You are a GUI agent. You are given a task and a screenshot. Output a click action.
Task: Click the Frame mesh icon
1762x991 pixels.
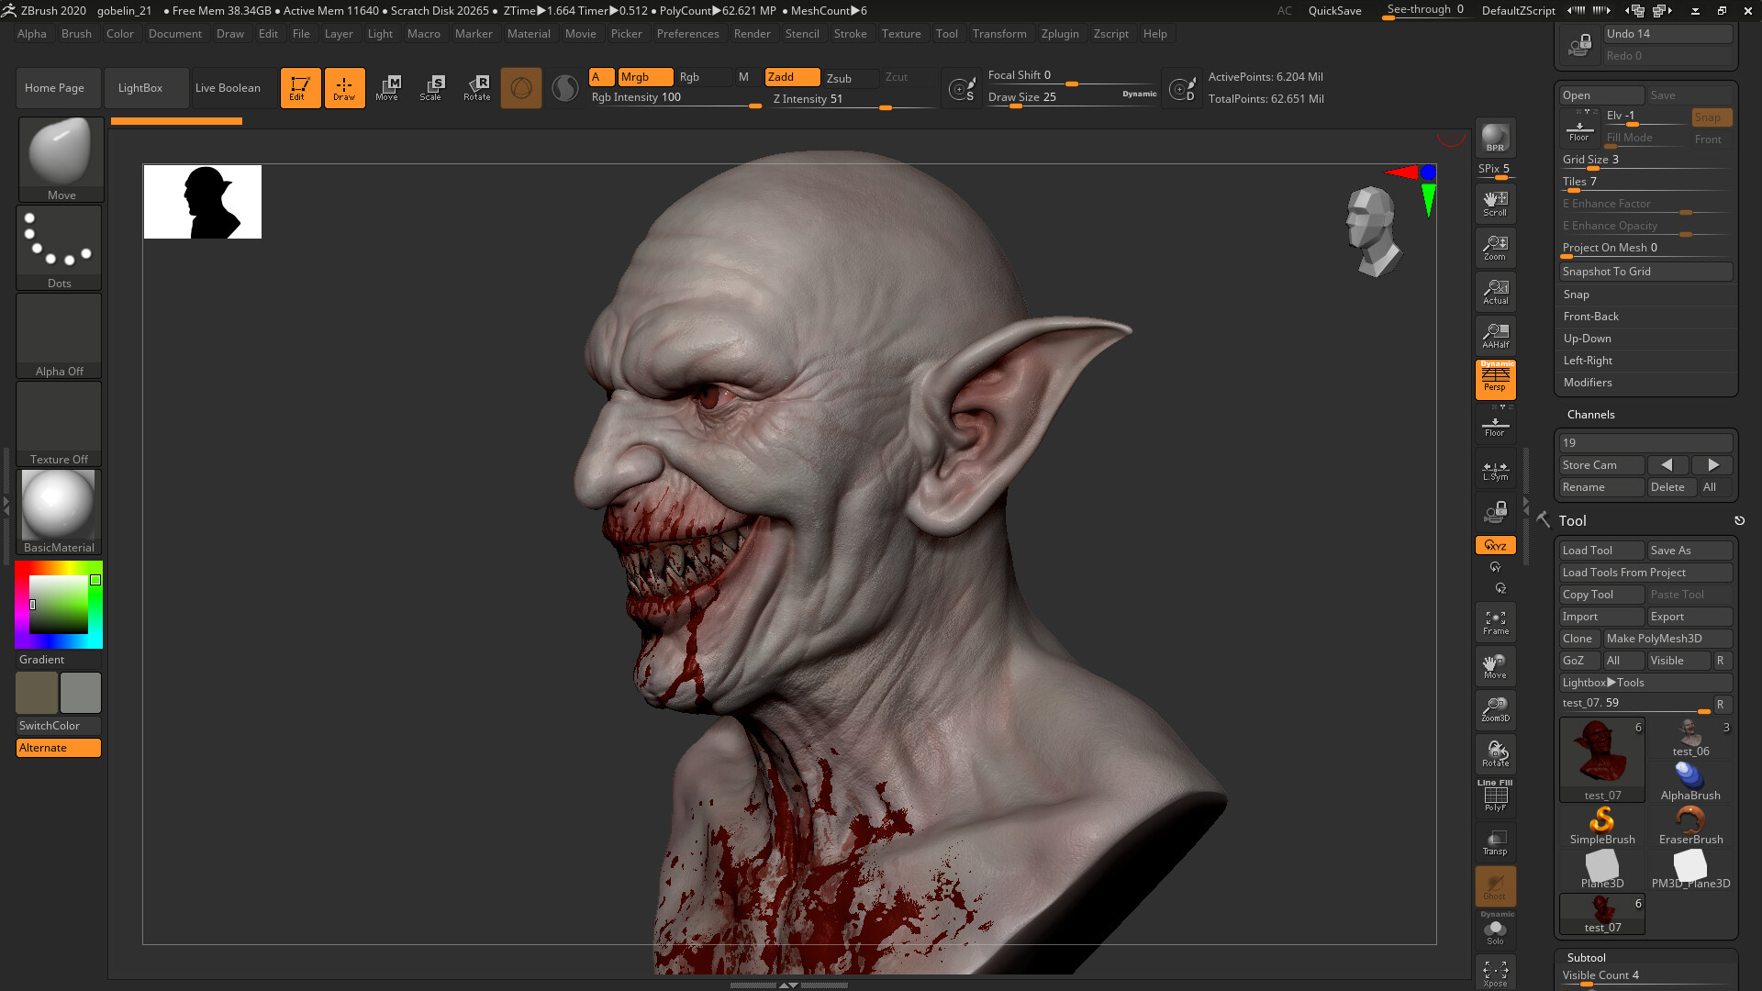(1495, 623)
